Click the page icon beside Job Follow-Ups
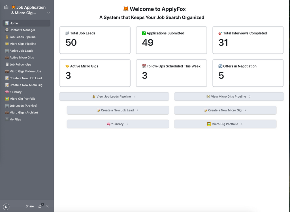 (x=7, y=65)
